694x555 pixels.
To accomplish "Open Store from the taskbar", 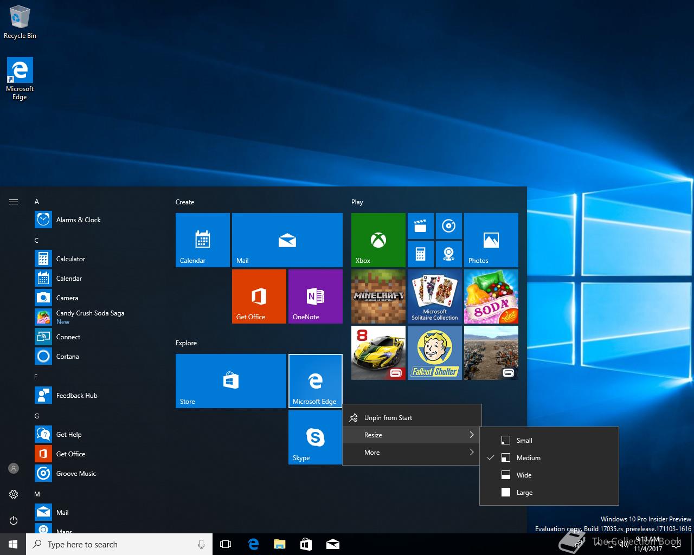I will click(x=306, y=544).
